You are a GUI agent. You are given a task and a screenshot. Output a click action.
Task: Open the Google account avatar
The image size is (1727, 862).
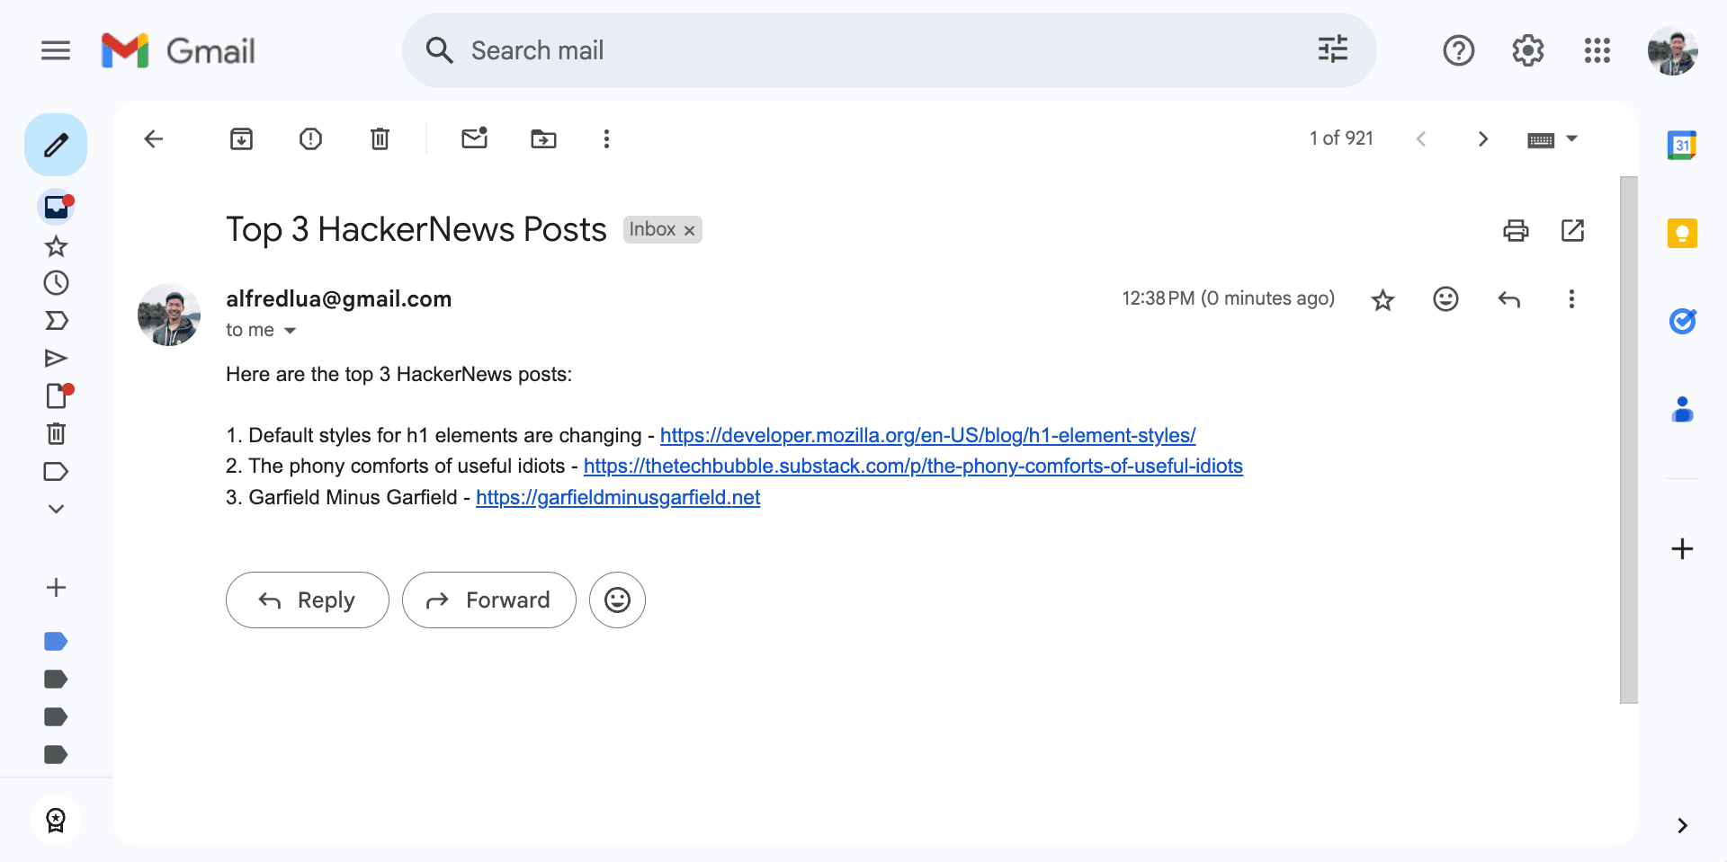pos(1672,50)
